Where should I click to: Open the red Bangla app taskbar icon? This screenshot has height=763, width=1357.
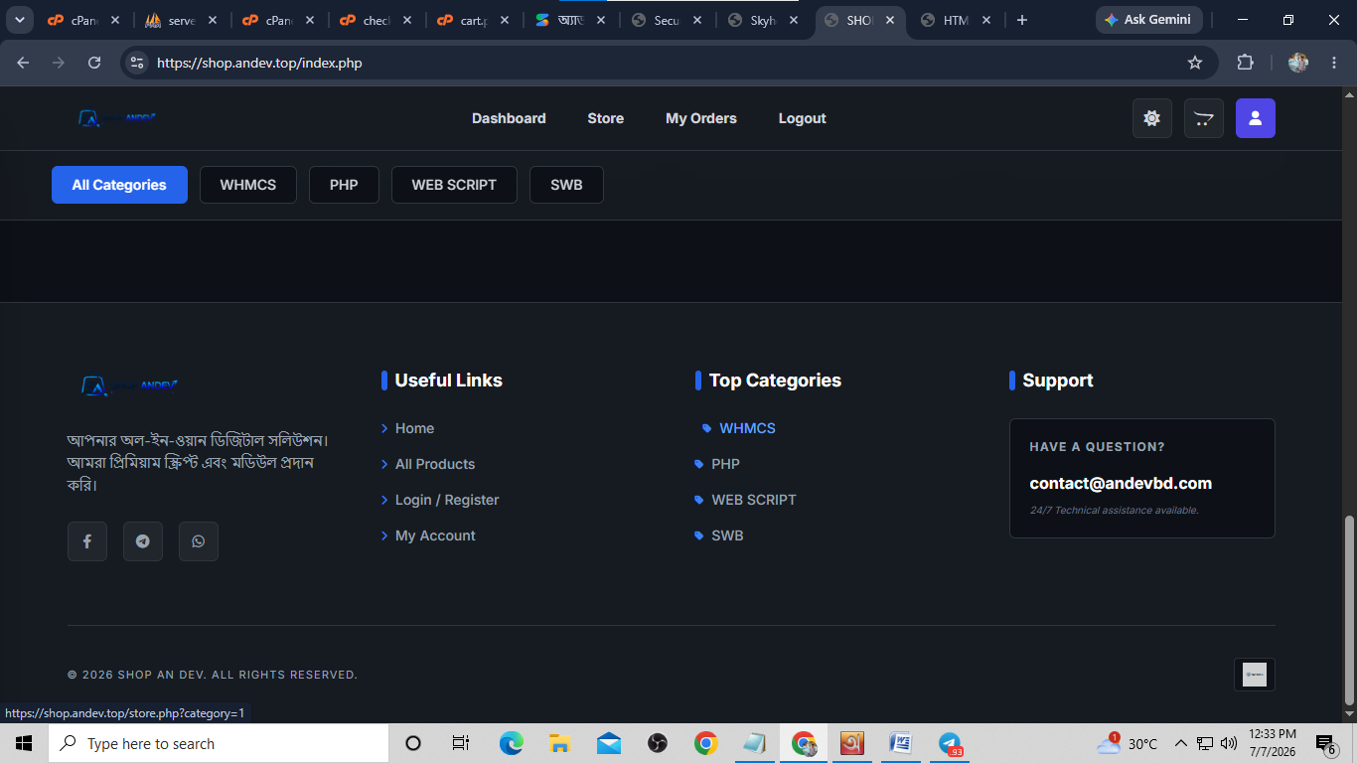(852, 743)
